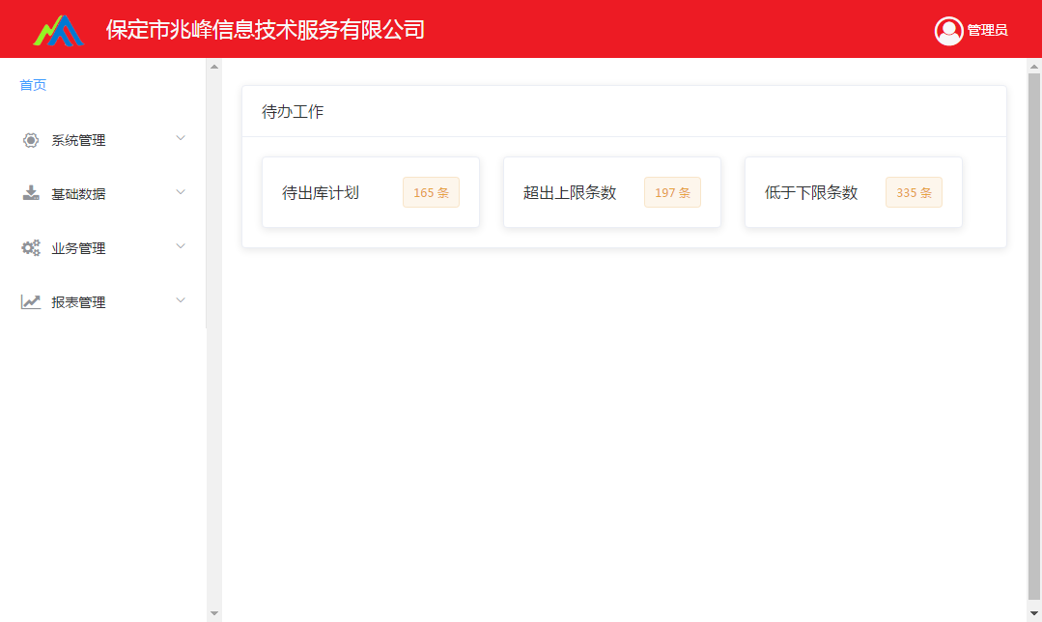
Task: Click the main page scrollbar up arrow
Action: (x=1034, y=66)
